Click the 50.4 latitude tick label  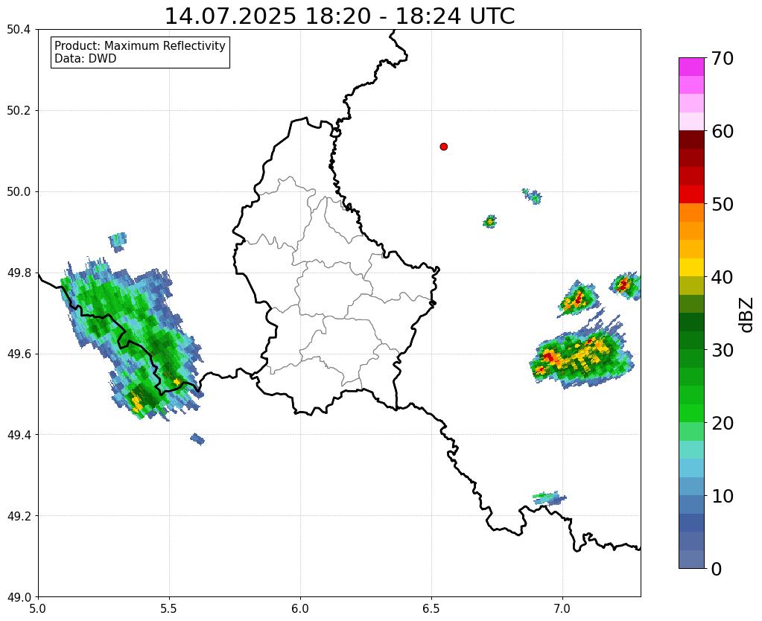coord(19,30)
